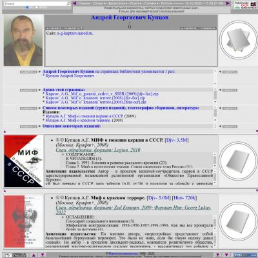This screenshot has width=258, height=258.
Task: Open the Справка menu in the top bar
Action: [x=151, y=3]
